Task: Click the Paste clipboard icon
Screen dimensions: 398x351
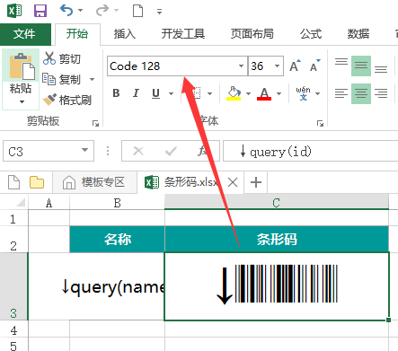Action: [x=21, y=66]
